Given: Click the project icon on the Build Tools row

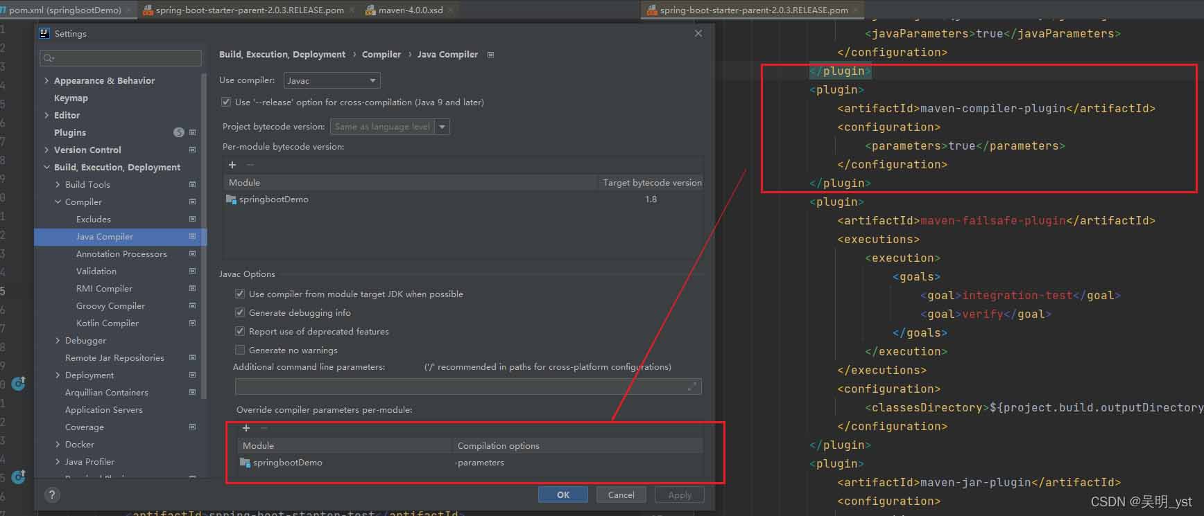Looking at the screenshot, I should pyautogui.click(x=193, y=184).
